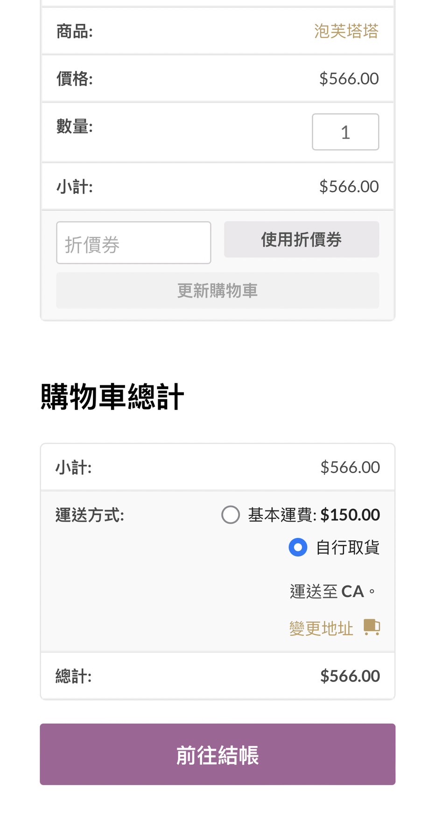Focus the 折價券 coupon code field
This screenshot has height=821, width=435.
click(x=133, y=243)
